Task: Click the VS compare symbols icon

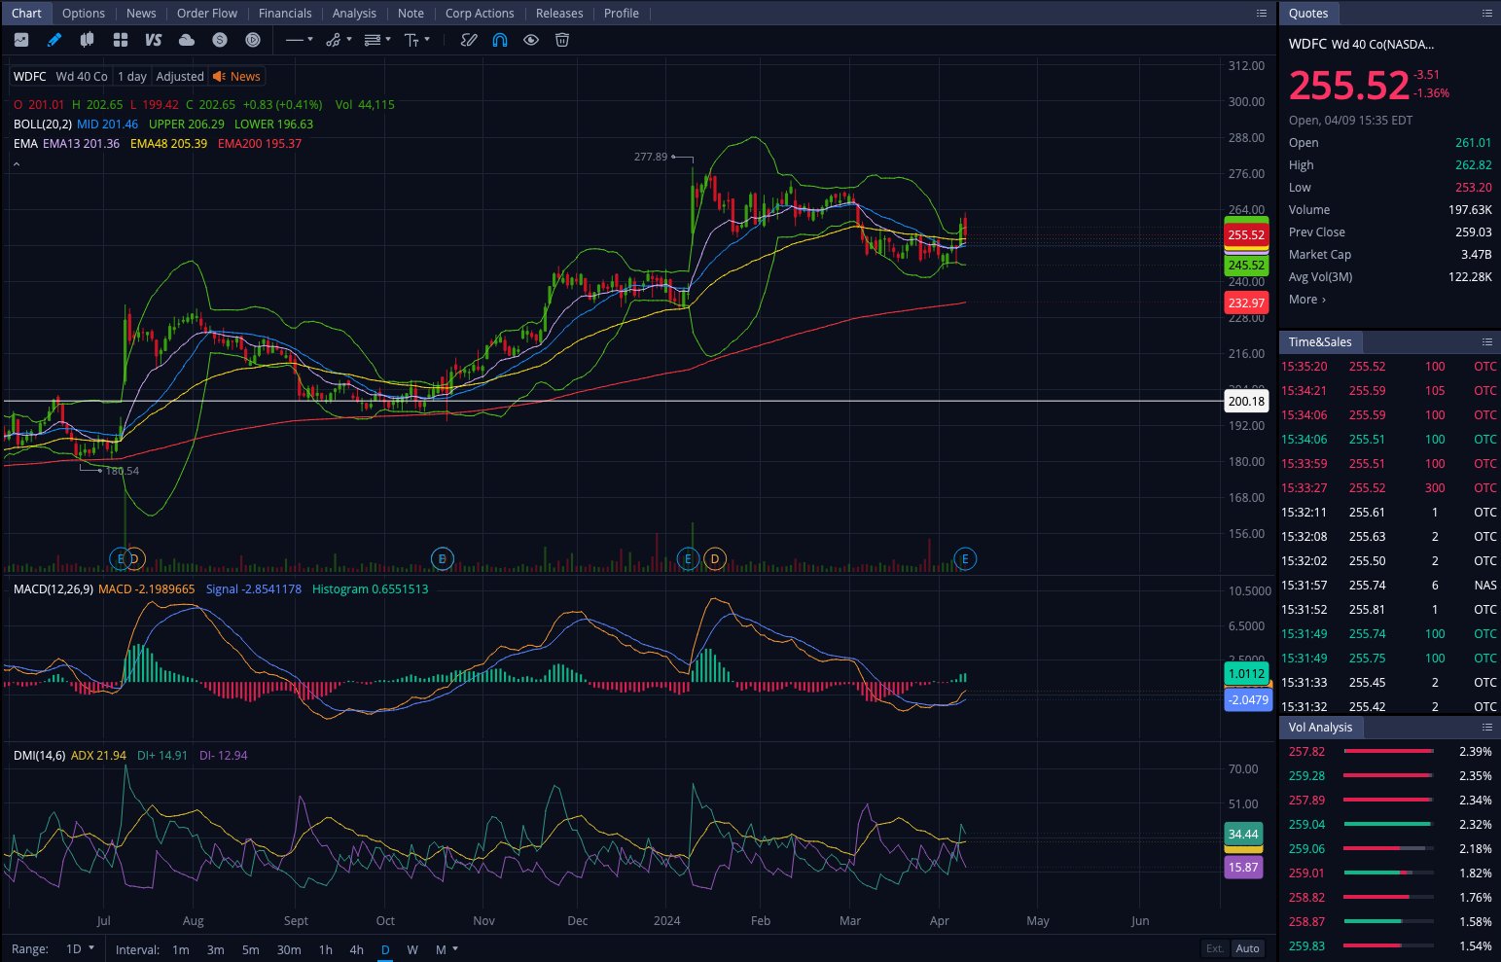Action: pos(153,40)
